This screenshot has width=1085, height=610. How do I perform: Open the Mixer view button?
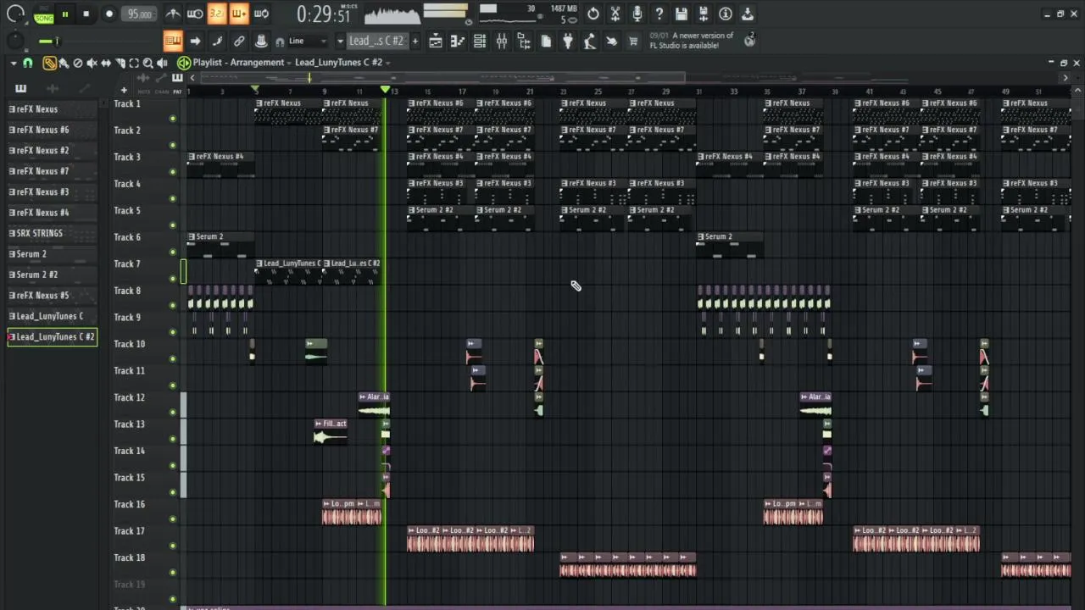click(502, 41)
